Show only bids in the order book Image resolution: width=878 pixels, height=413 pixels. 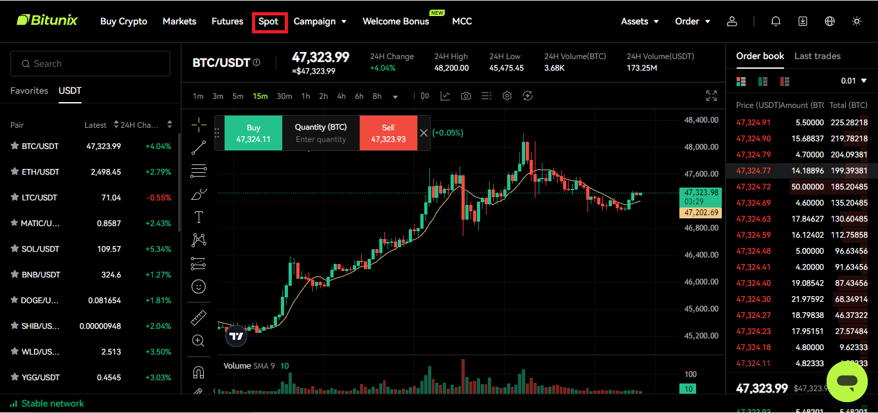763,81
